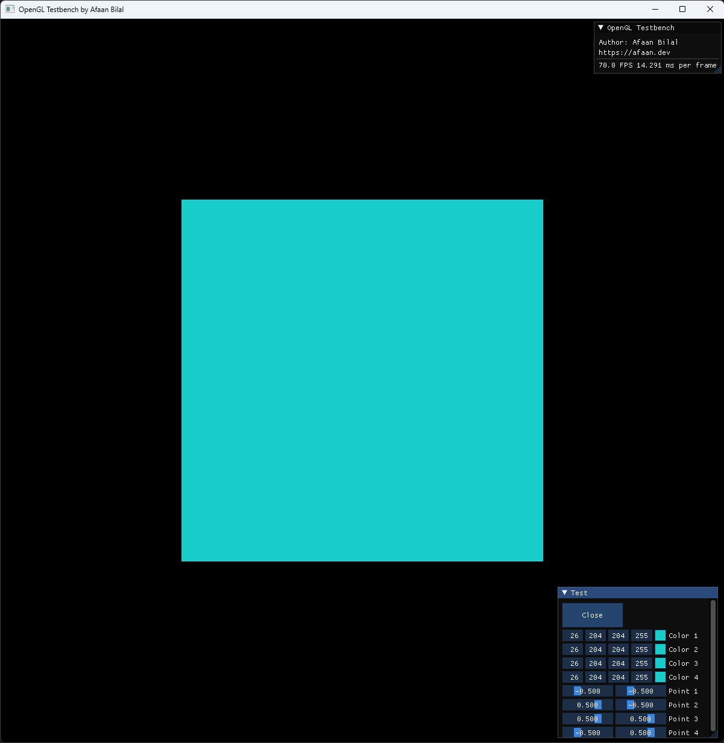Open the Color 1 swatch picker

click(660, 636)
